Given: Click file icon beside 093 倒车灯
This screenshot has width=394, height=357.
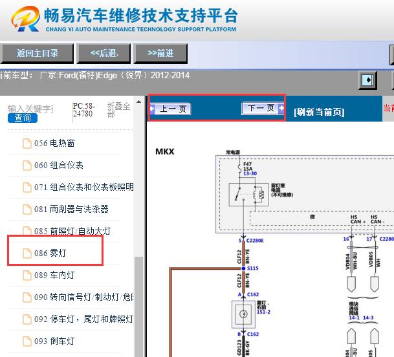Looking at the screenshot, I should coord(27,341).
